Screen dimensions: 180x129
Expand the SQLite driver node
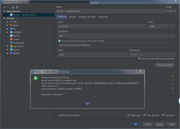pos(7,50)
